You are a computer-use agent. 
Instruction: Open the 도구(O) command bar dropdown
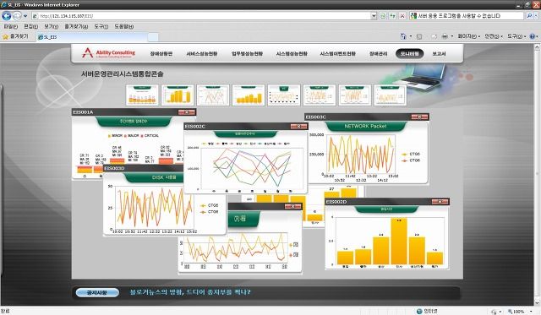point(516,36)
